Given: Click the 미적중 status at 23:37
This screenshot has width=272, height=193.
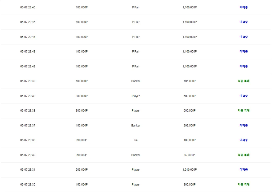Looking at the screenshot, I should coord(243,126).
